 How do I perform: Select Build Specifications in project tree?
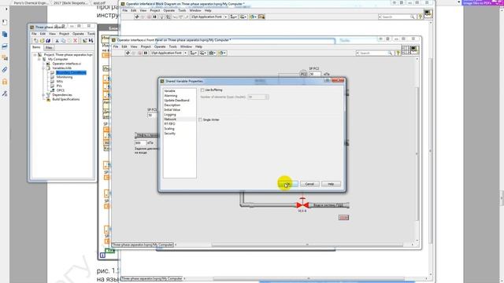coord(66,100)
